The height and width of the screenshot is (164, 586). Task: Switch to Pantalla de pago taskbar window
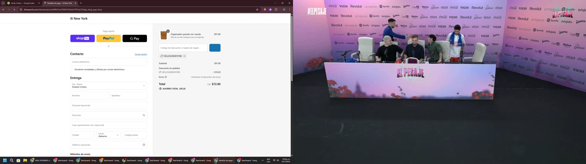224,160
